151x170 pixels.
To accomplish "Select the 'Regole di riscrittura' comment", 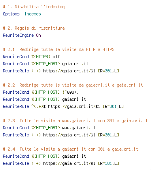I will pos(34,28).
